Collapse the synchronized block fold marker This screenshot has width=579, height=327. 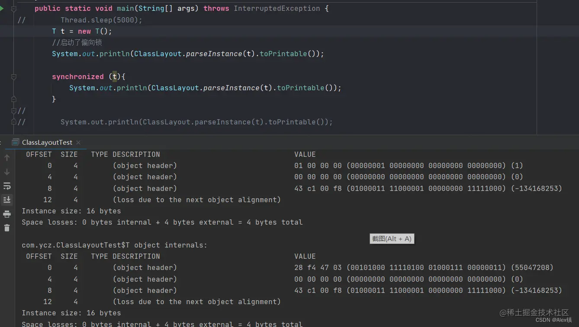pos(13,76)
